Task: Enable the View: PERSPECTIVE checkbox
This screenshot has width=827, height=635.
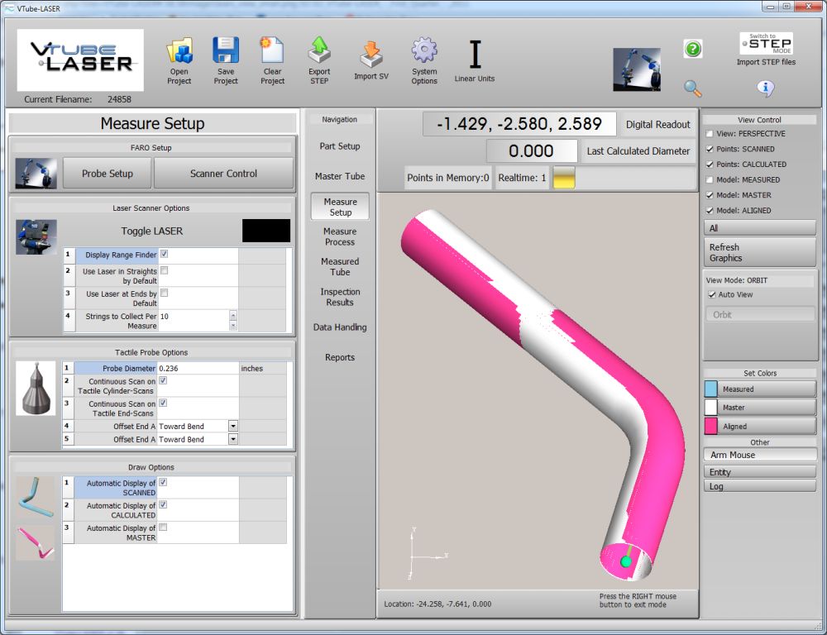Action: click(709, 134)
